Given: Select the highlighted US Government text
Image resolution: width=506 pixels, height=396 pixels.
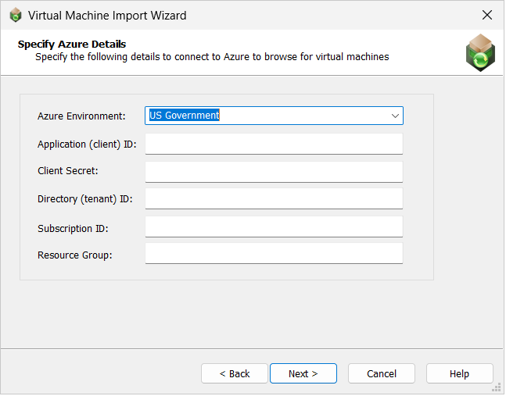Looking at the screenshot, I should coord(185,116).
